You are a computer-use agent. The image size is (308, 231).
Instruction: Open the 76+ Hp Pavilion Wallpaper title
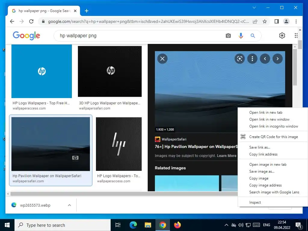point(196,146)
